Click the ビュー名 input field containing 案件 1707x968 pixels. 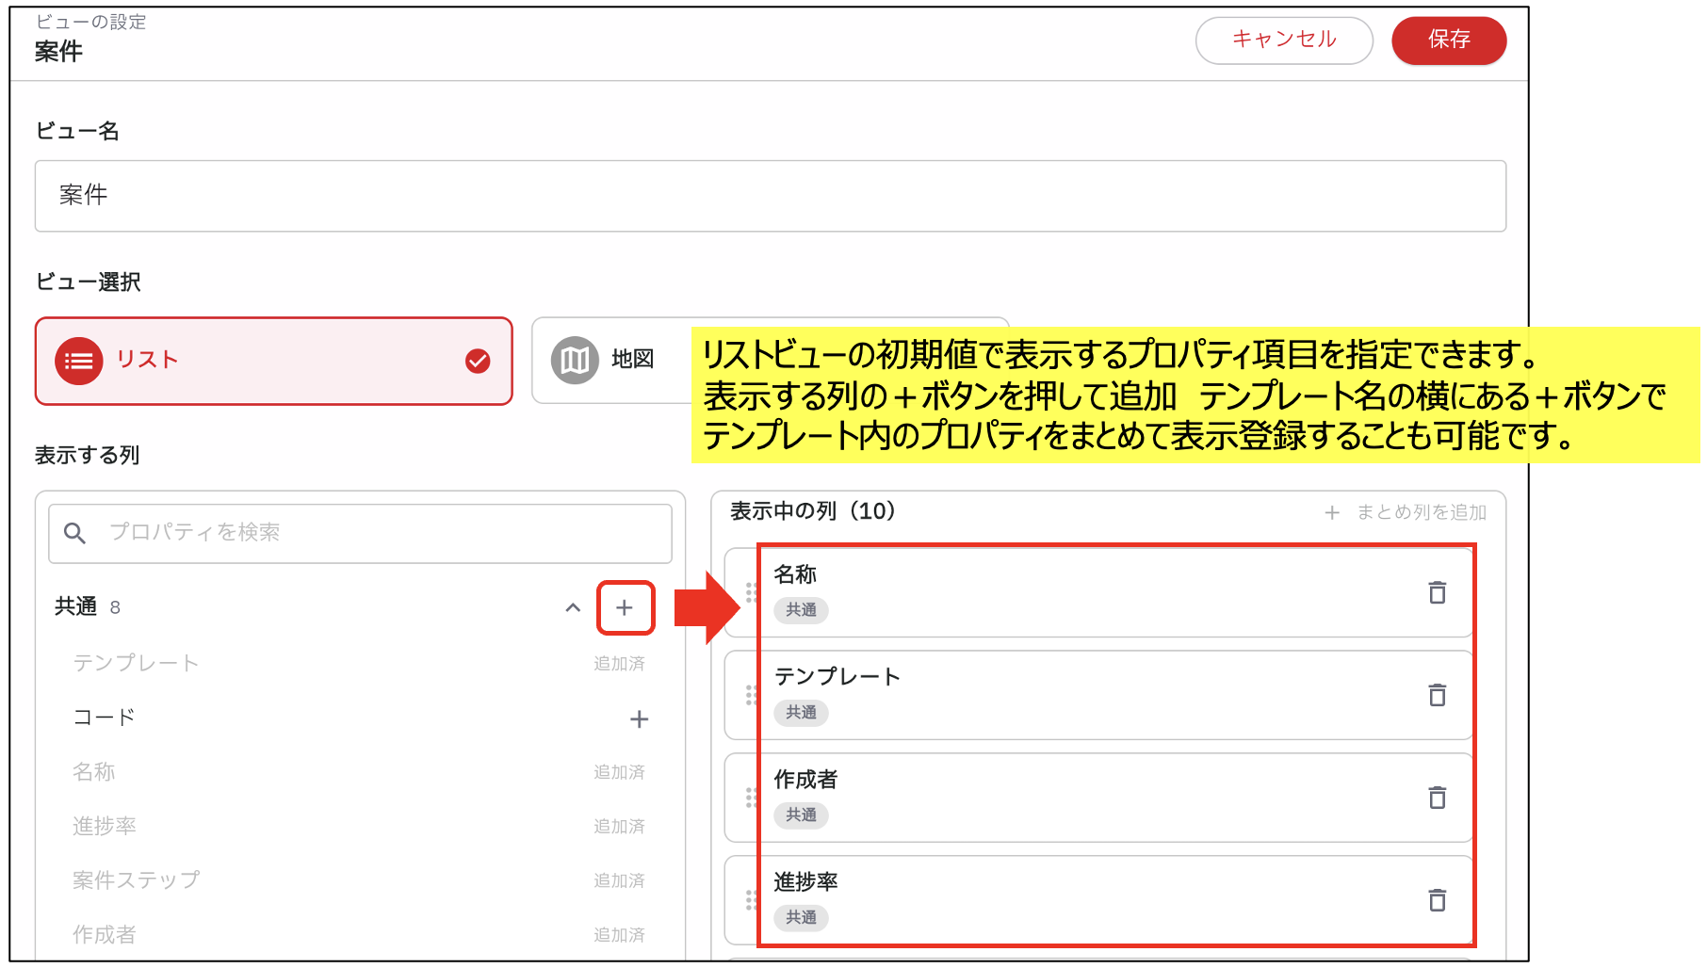coord(770,196)
